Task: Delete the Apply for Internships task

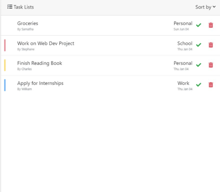Action: (x=211, y=85)
